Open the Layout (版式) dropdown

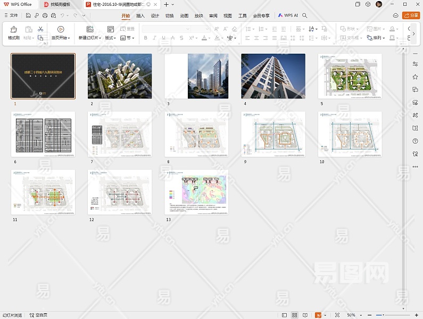coord(110,38)
